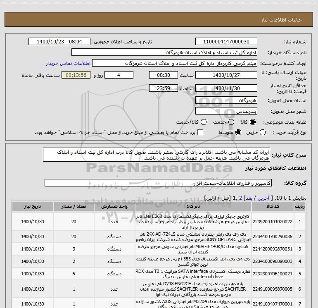Click the delivery city field بندرعباس
Screen dimensions: 318x308
coord(226,111)
